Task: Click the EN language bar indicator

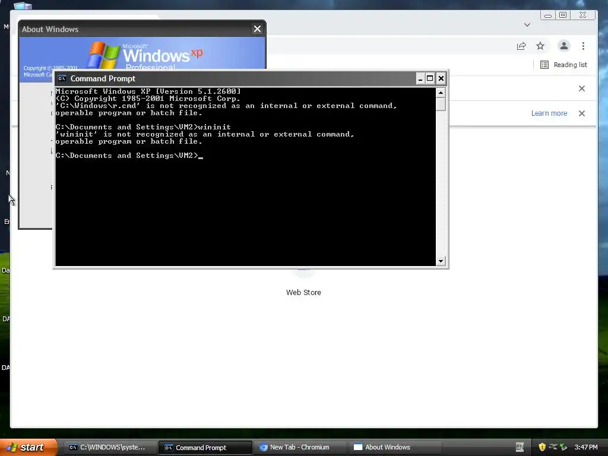Action: coord(520,448)
